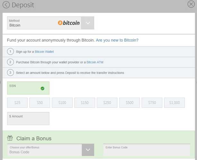Click the gift icon beside Claim a Bonus
The width and height of the screenshot is (197, 160).
(x=10, y=138)
